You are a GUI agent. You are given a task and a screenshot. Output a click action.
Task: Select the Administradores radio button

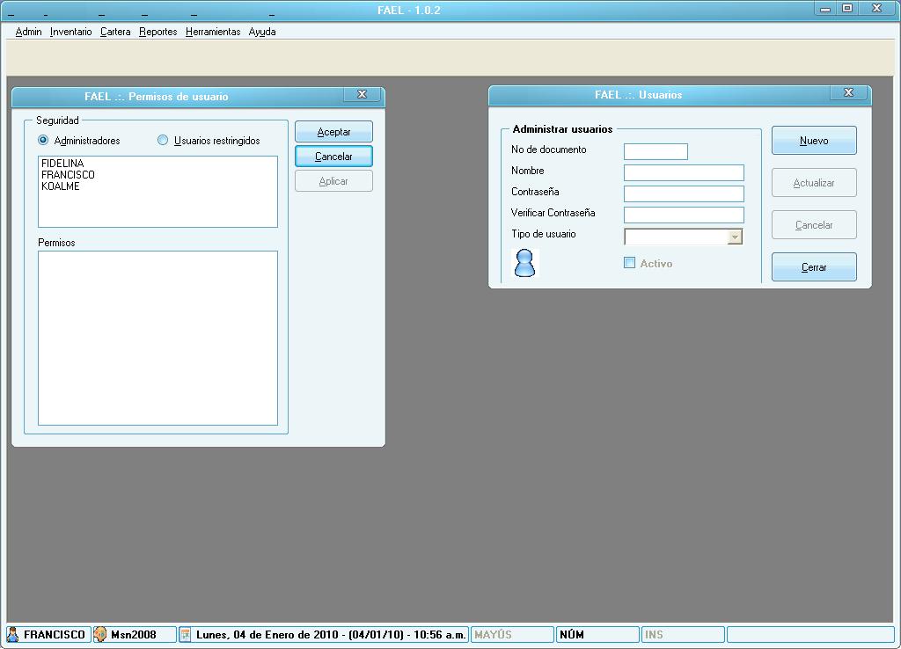[x=43, y=140]
